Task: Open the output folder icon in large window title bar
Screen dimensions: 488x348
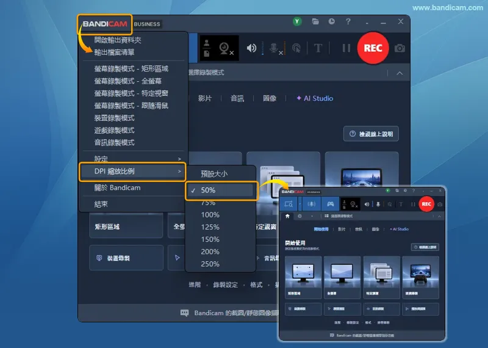Action: [x=315, y=21]
